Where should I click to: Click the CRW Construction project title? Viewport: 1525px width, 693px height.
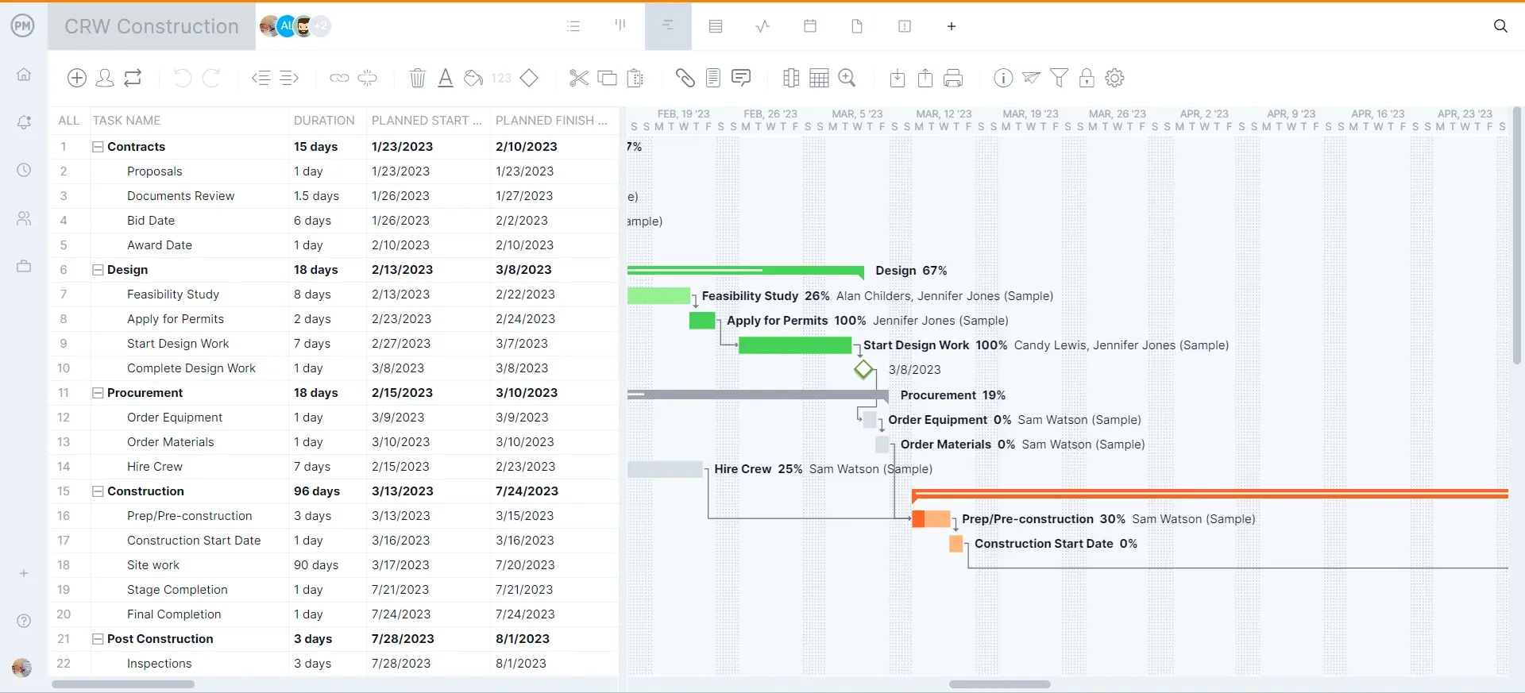(152, 26)
